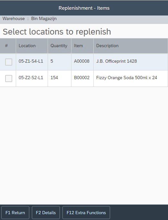Select the Description column header
This screenshot has height=220, width=168.
[131, 46]
